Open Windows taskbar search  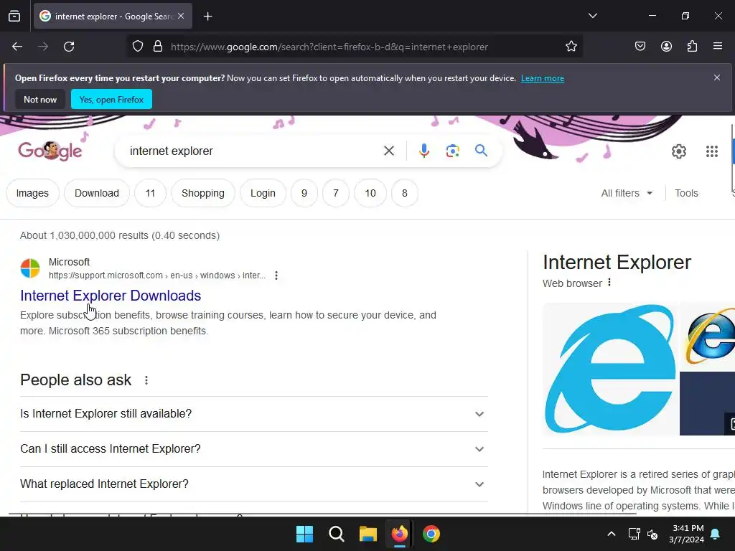[x=337, y=534]
